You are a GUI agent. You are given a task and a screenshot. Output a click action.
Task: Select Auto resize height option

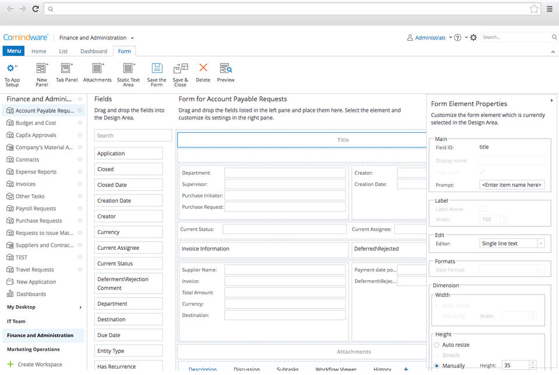(437, 345)
